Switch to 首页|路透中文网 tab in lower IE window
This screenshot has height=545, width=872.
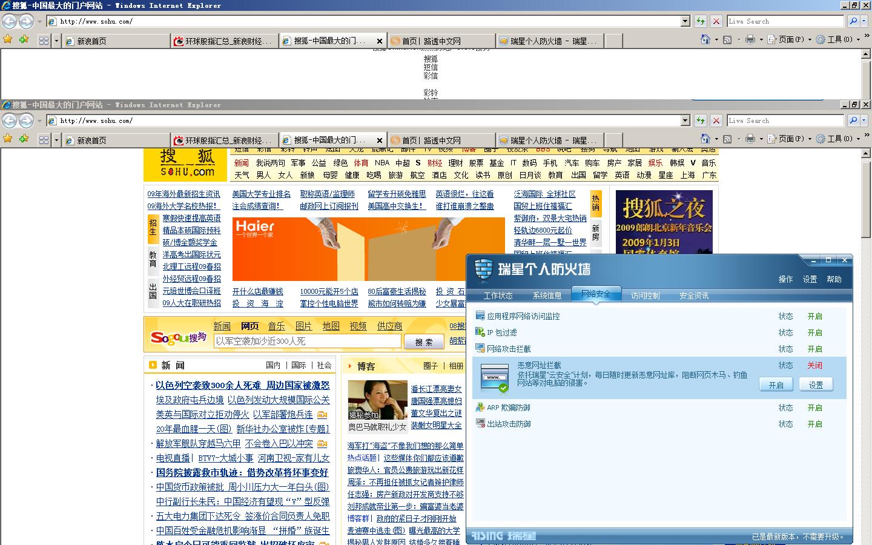[441, 140]
